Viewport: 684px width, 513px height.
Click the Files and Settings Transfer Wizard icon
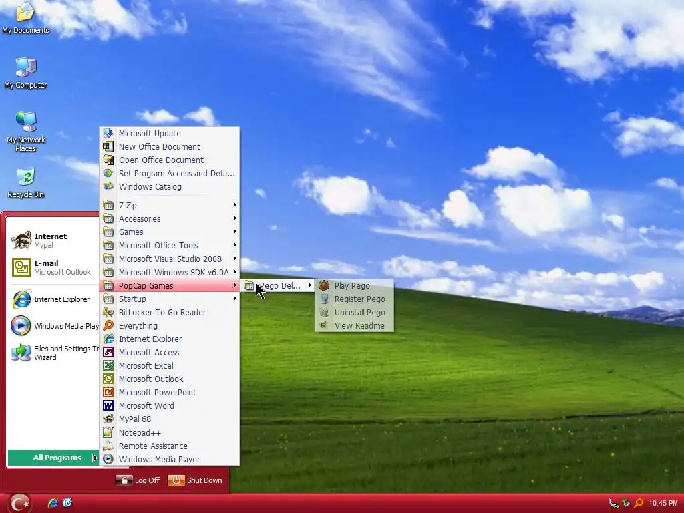coord(21,353)
